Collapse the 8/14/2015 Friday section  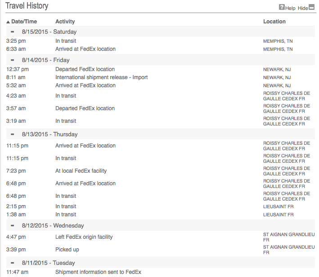click(13, 60)
